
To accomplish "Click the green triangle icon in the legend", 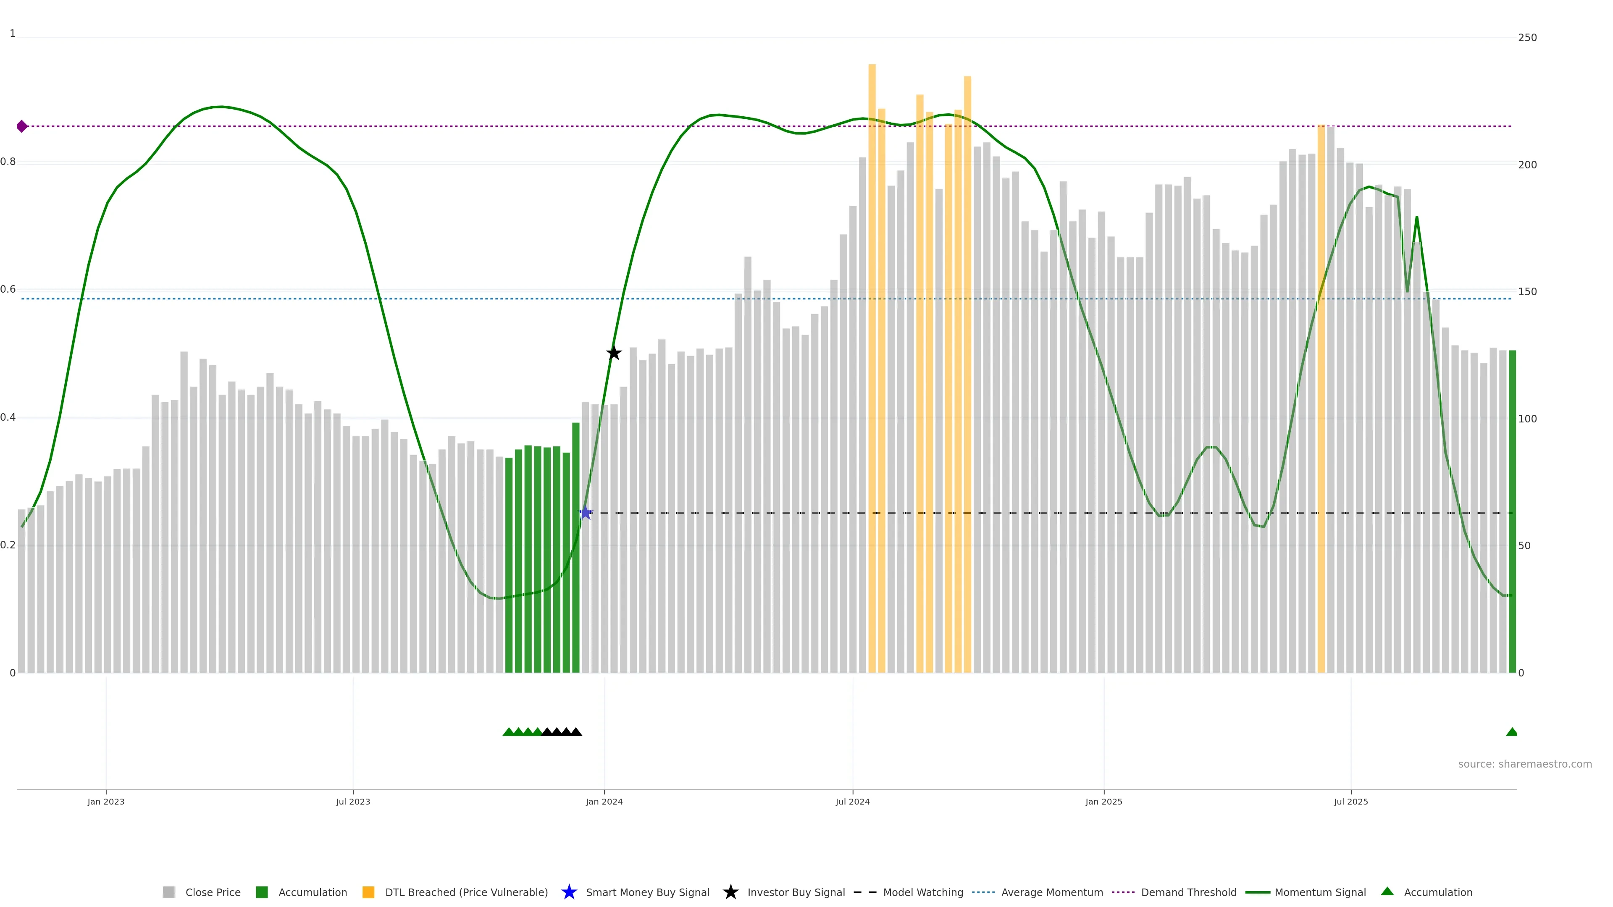I will (x=1387, y=891).
